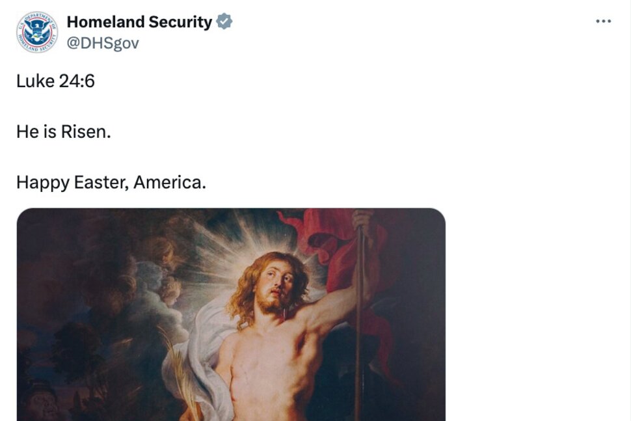Viewport: 631px width, 421px height.
Task: Open the Homeland Security profile avatar
Action: [x=37, y=32]
